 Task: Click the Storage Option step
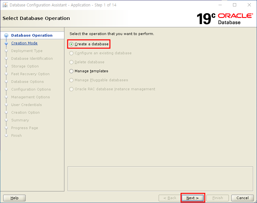point(25,66)
